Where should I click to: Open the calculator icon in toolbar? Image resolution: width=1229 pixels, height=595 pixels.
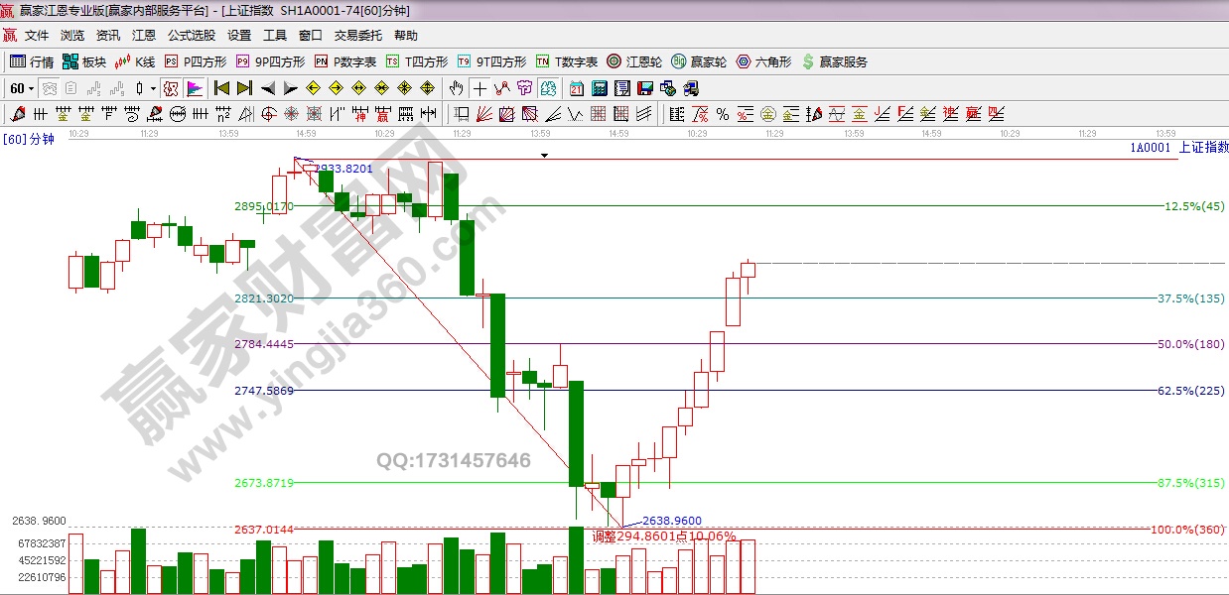click(x=599, y=88)
